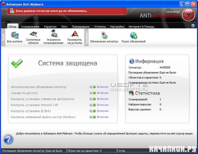Click the Ashampoo title bar application icon
The image size is (198, 154).
pyautogui.click(x=3, y=4)
